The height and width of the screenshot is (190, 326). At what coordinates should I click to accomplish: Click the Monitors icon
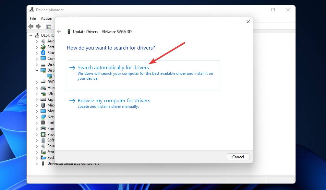pos(43,111)
